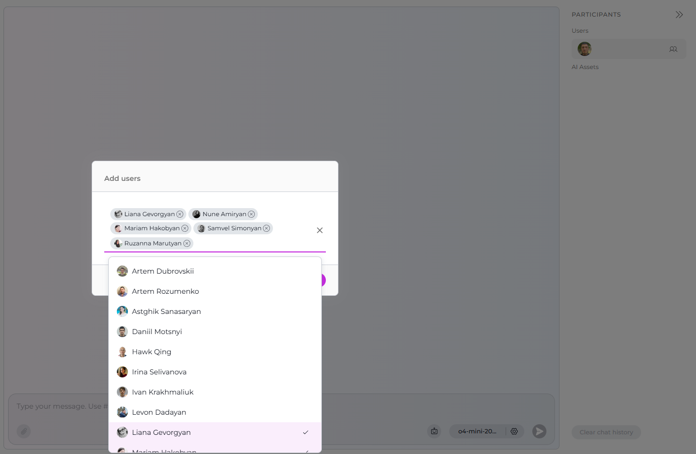Click Clear chat history button
This screenshot has height=454, width=696.
pos(606,432)
